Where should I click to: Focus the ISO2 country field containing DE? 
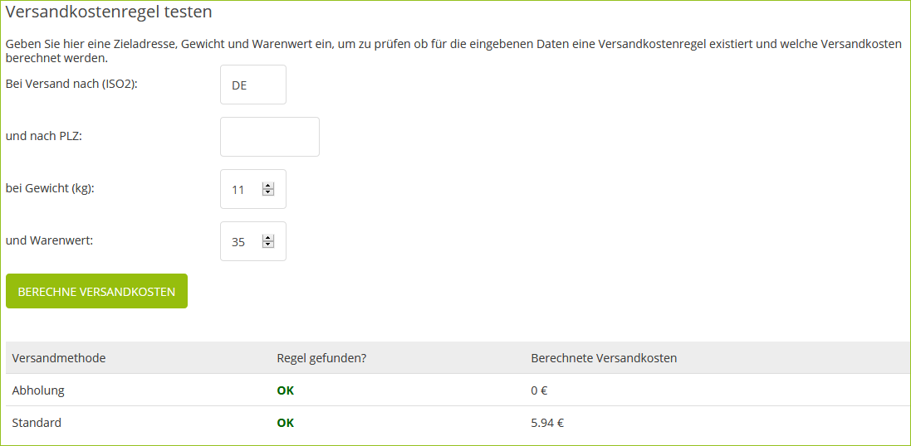pyautogui.click(x=253, y=85)
